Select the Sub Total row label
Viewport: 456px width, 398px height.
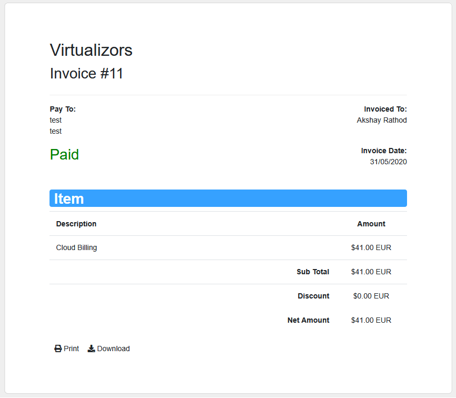click(313, 272)
